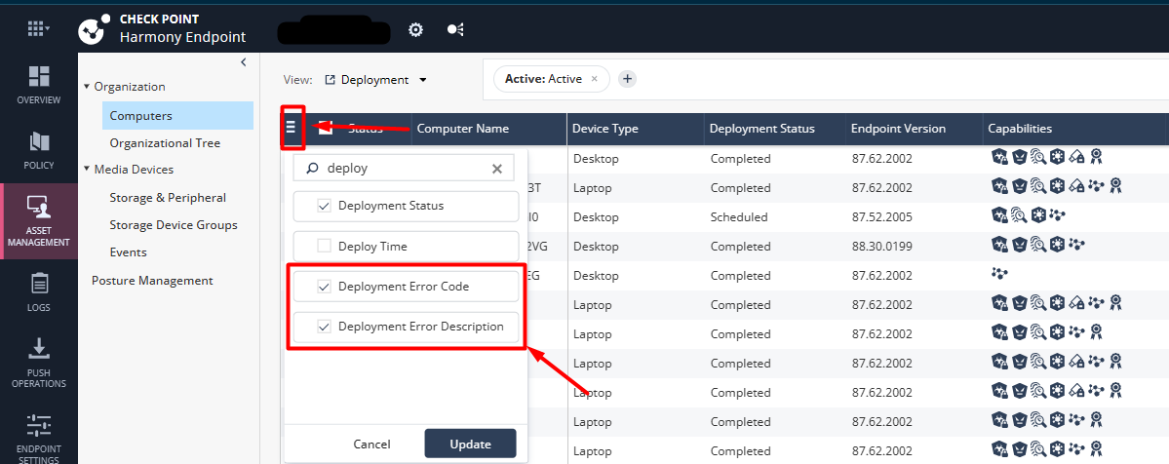
Task: Uncheck the Deployment Error Code checkbox
Action: click(x=324, y=286)
